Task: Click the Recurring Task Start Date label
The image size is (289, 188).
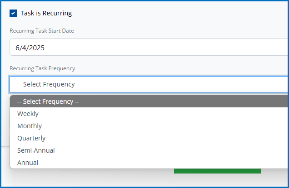Action: click(42, 31)
